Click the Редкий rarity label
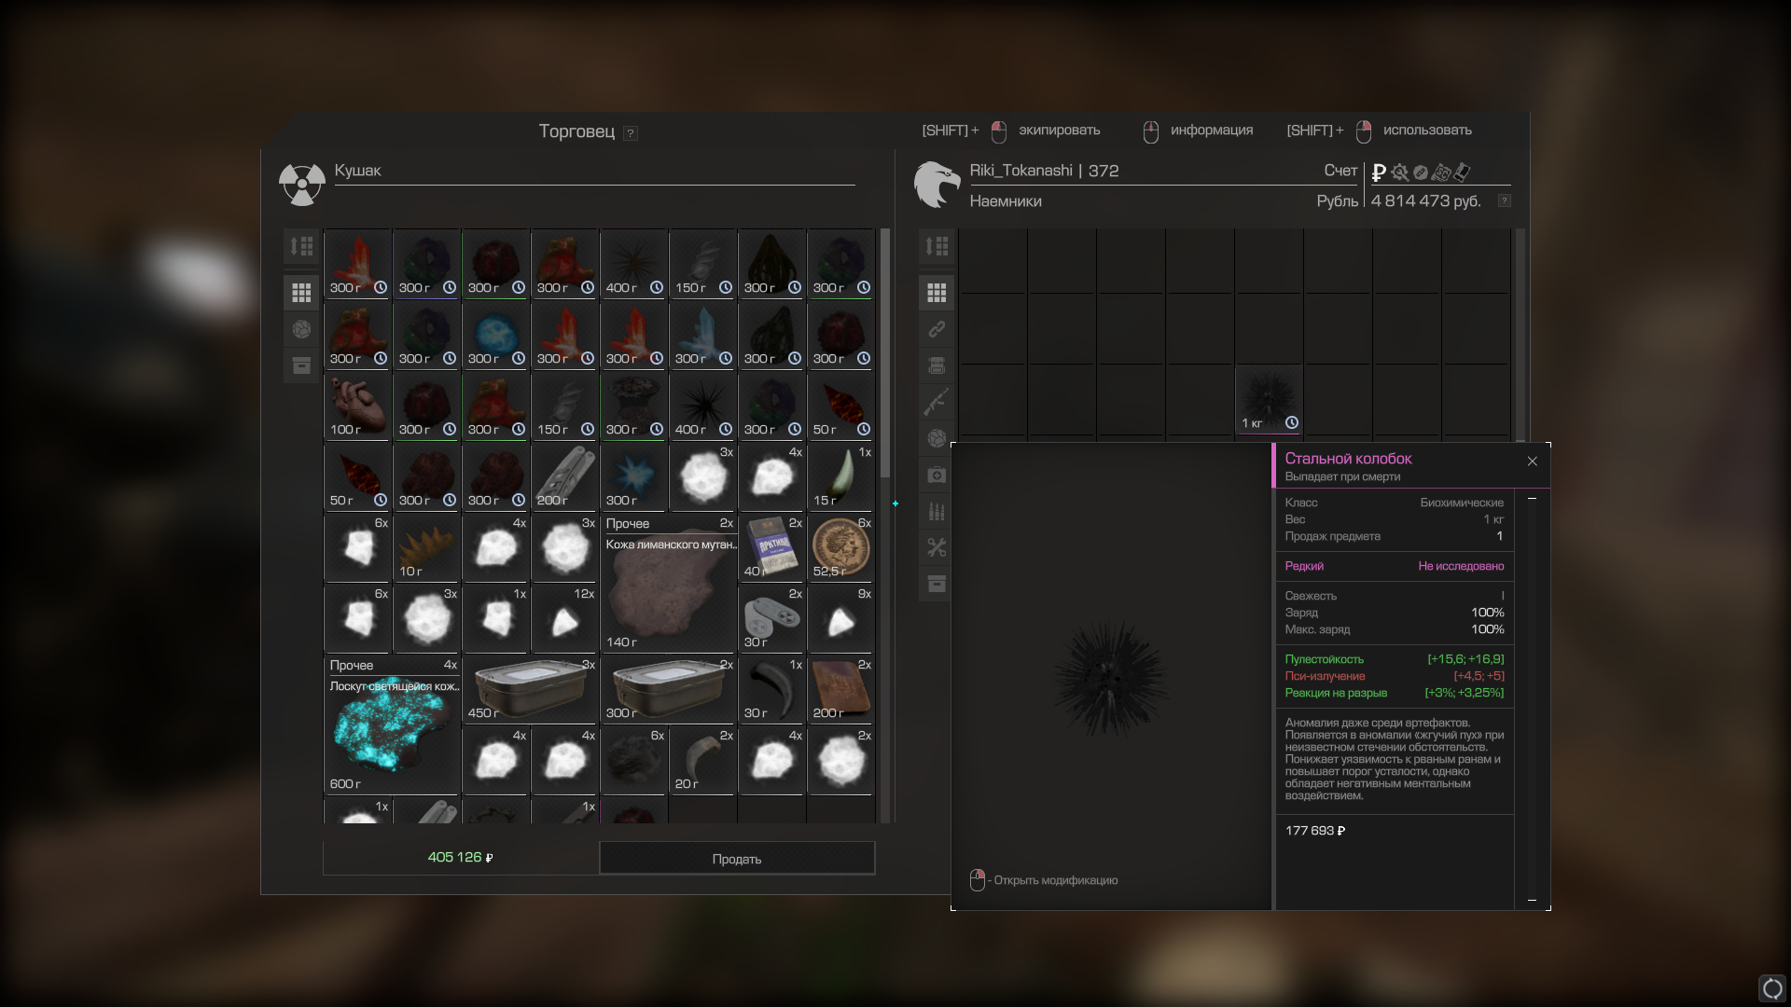1791x1007 pixels. tap(1304, 566)
